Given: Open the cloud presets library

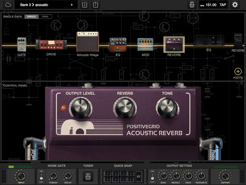Looking at the screenshot, I should click(8, 5).
